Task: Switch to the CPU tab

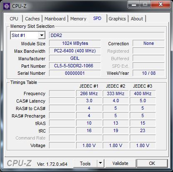Action: [x=14, y=19]
